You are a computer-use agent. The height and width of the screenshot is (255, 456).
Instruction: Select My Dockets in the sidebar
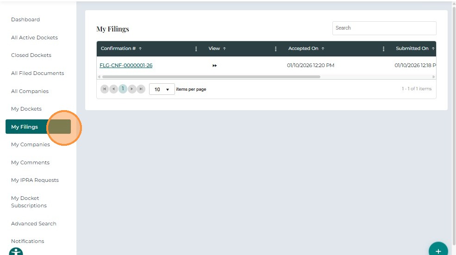(26, 109)
